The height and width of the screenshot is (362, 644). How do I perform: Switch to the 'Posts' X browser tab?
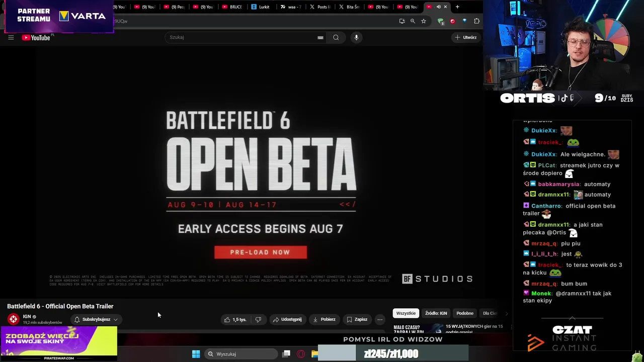(320, 7)
